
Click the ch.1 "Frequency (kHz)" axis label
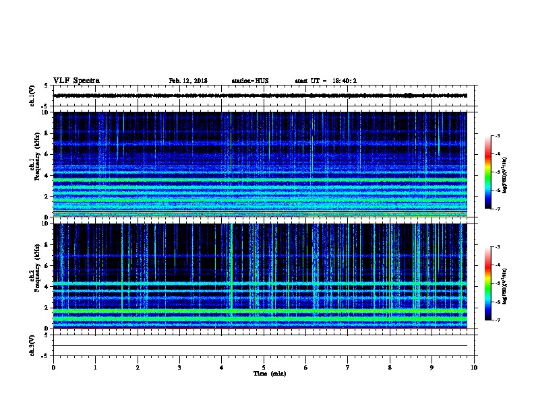(37, 157)
